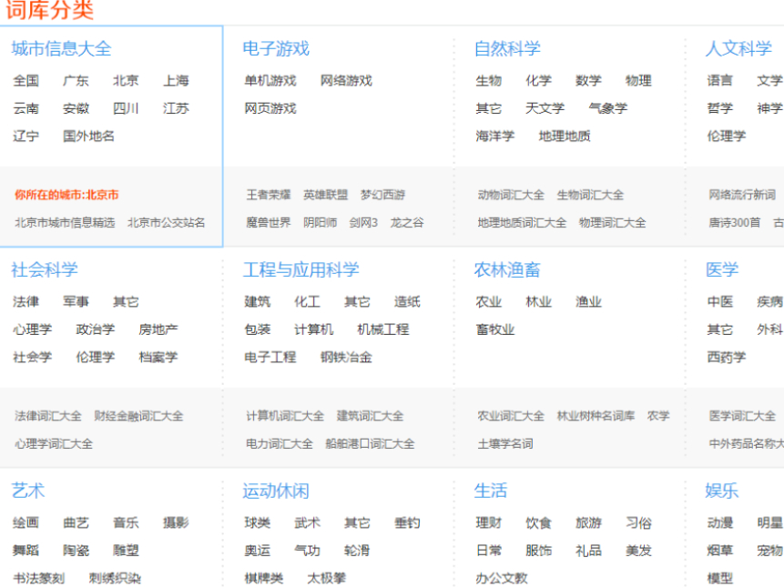Select 房地产 under social science

coord(158,329)
